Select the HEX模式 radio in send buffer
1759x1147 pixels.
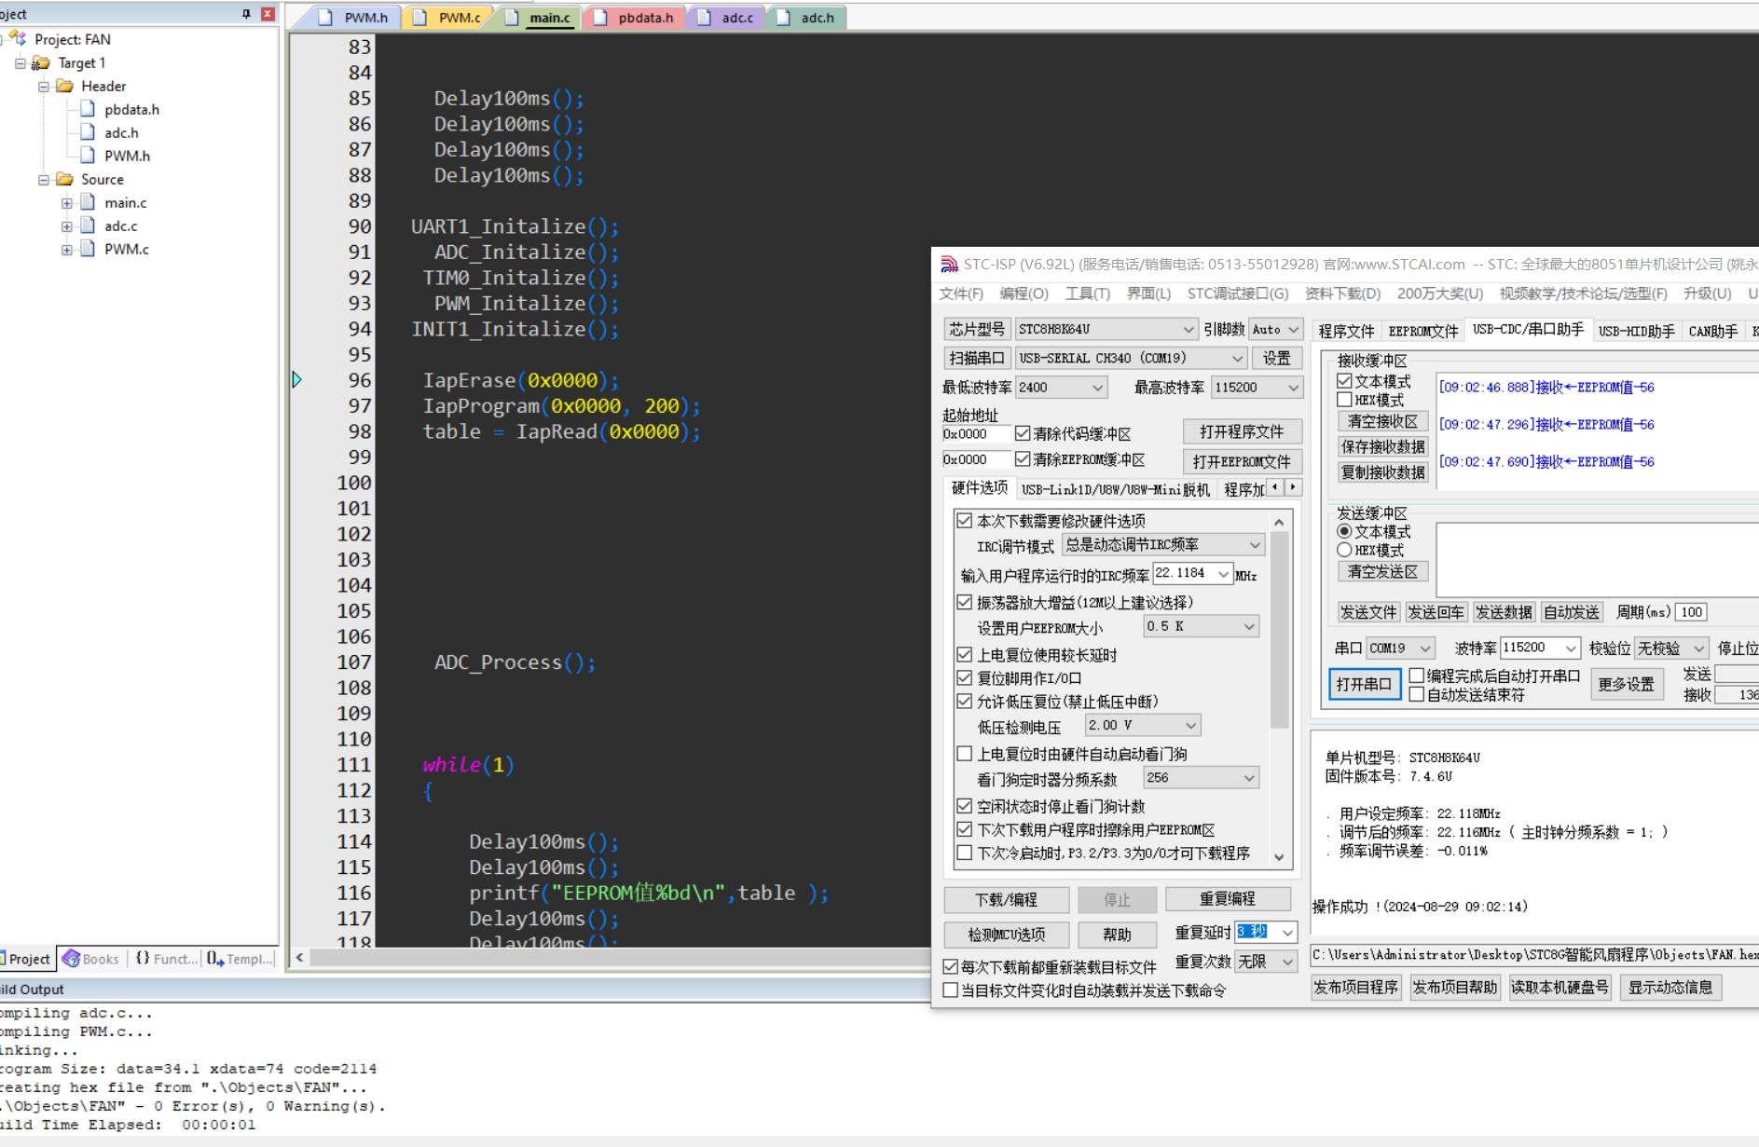coord(1344,550)
